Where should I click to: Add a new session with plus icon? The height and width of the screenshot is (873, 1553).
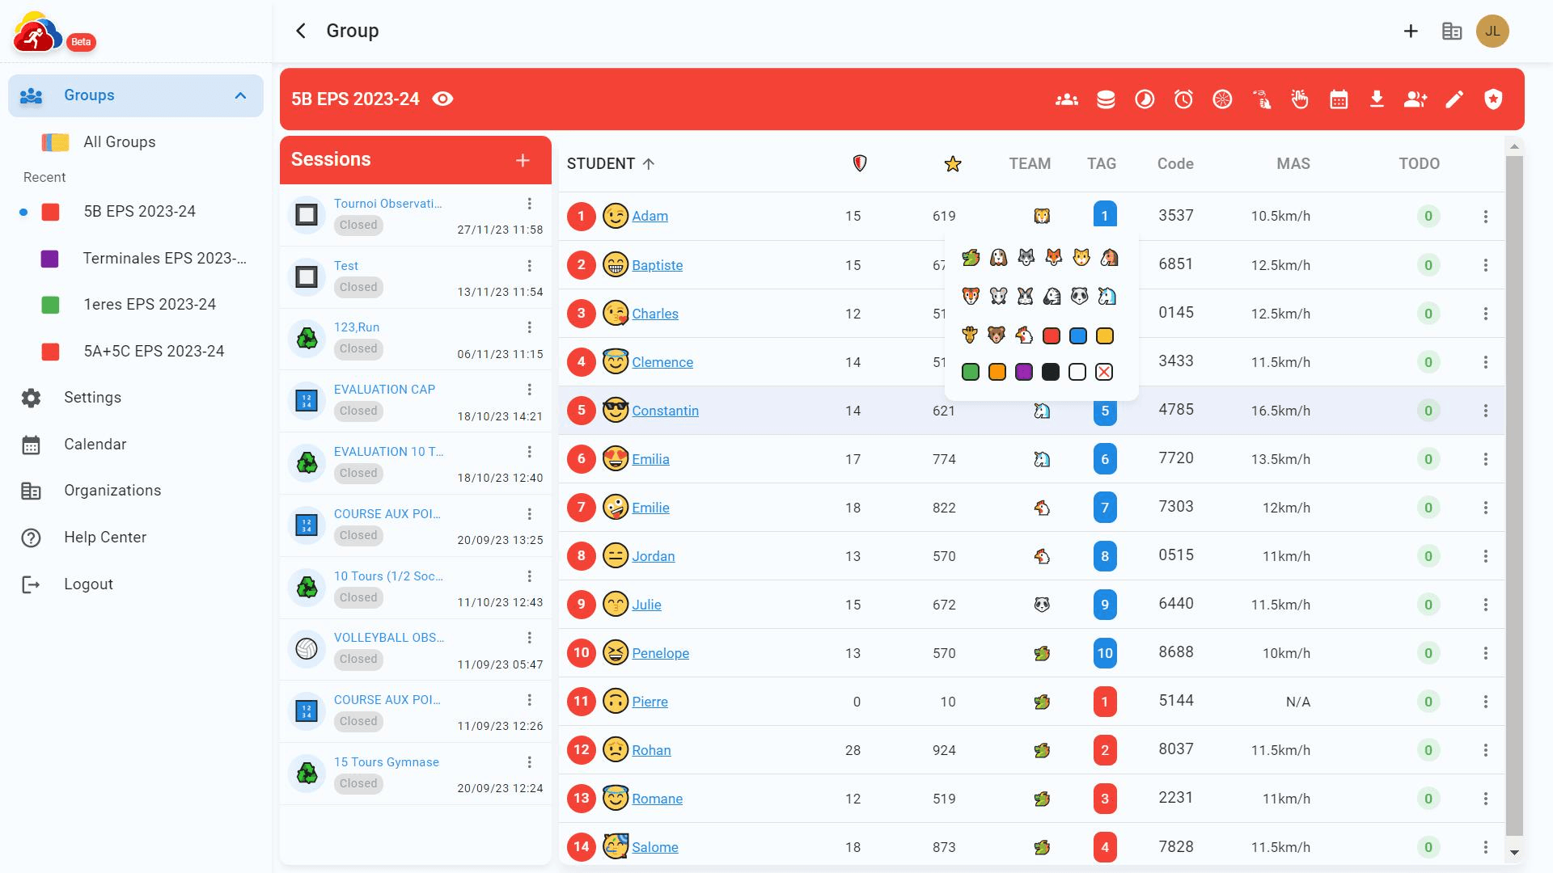(523, 160)
